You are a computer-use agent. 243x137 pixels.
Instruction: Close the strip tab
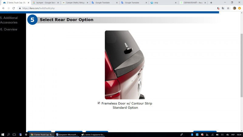click(176, 3)
